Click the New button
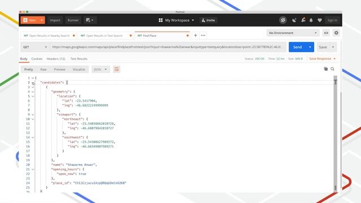The image size is (361, 203). [30, 20]
